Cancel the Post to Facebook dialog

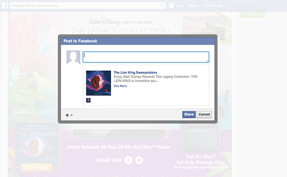204,114
